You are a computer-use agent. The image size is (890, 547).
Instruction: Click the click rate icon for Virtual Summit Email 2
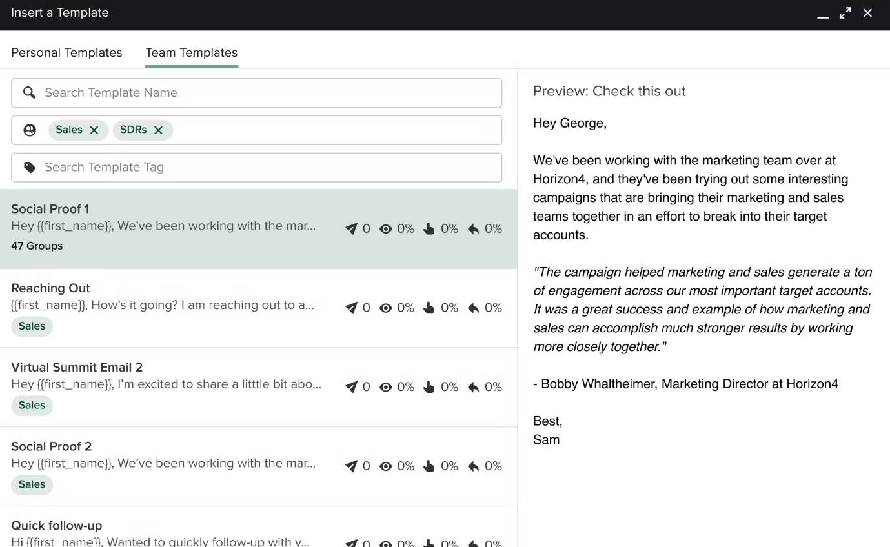pos(429,387)
